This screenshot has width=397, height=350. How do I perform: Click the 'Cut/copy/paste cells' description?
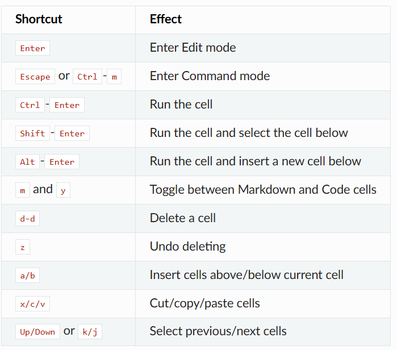(x=204, y=303)
